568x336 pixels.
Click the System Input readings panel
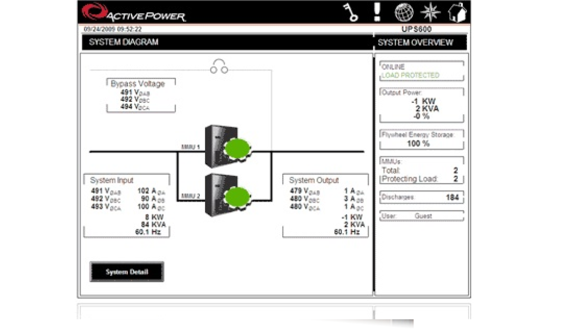pyautogui.click(x=126, y=206)
